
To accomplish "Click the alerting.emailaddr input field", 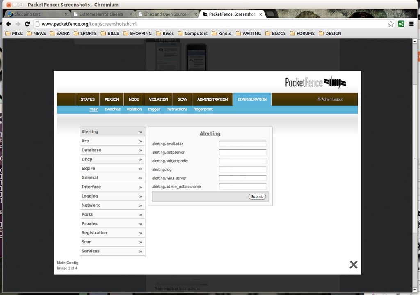I will tap(242, 144).
